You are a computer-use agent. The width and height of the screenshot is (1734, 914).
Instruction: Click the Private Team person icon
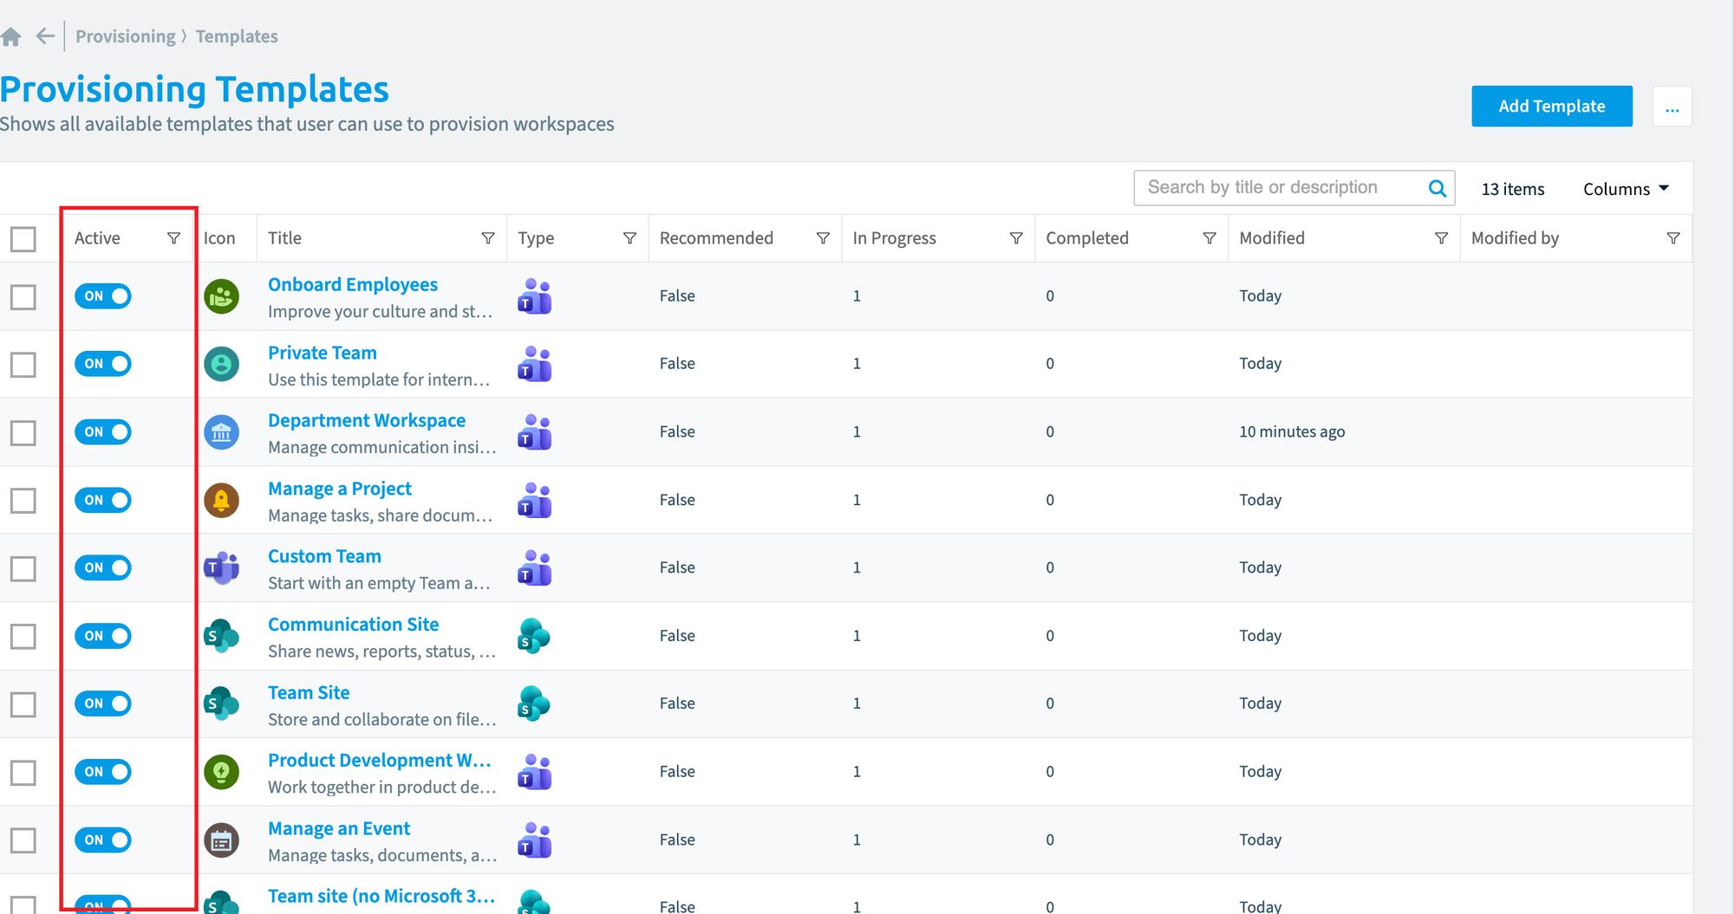tap(222, 364)
